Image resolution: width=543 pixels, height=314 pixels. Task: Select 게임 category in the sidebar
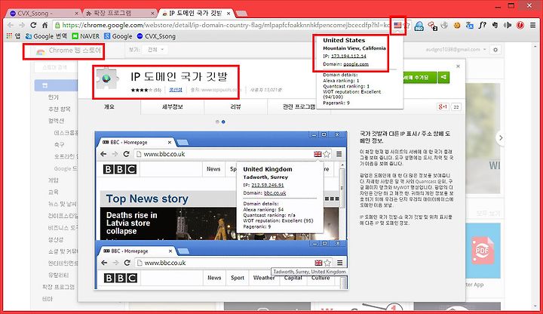[x=54, y=180]
